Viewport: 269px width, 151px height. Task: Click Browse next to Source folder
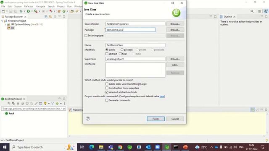pos(175,24)
